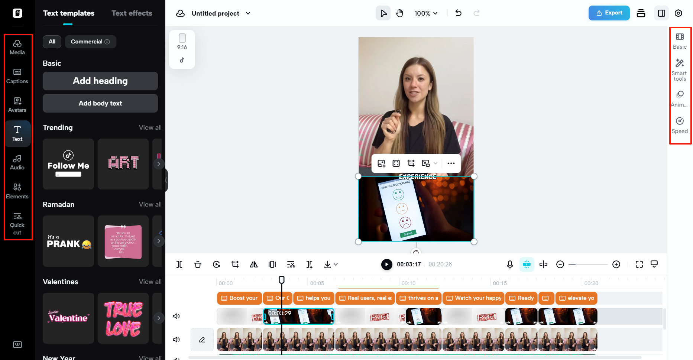Open the Media panel in the sidebar
693x360 pixels.
click(17, 48)
